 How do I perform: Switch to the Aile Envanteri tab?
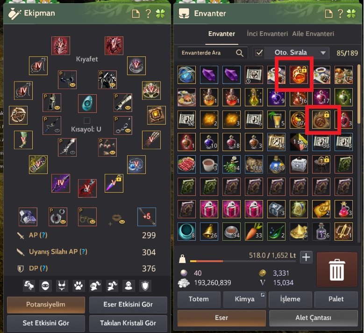pos(313,34)
